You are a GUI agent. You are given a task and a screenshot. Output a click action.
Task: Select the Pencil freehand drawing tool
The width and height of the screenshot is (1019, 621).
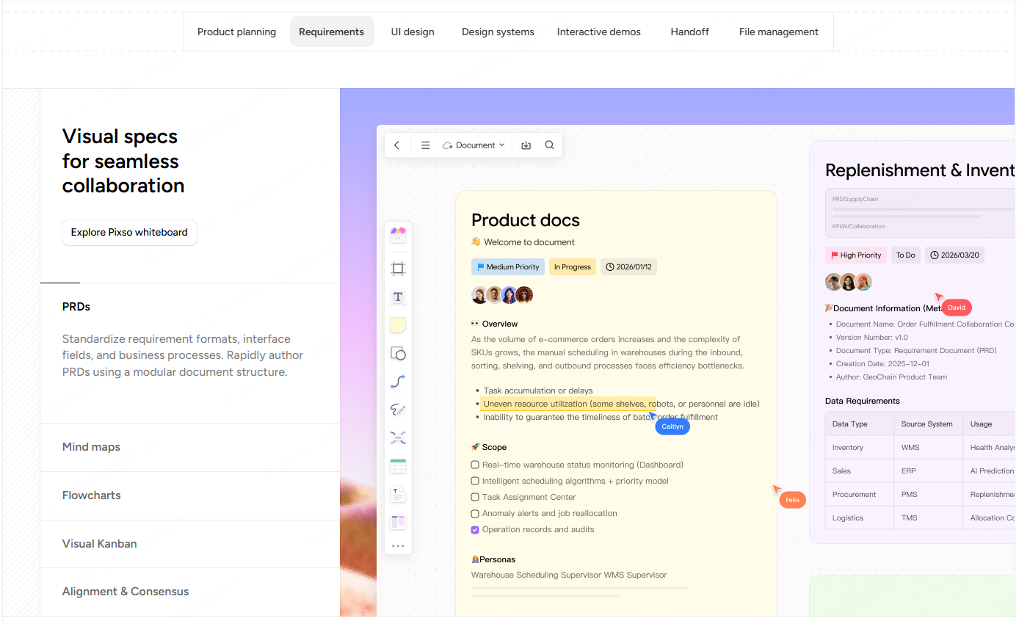[x=398, y=410]
